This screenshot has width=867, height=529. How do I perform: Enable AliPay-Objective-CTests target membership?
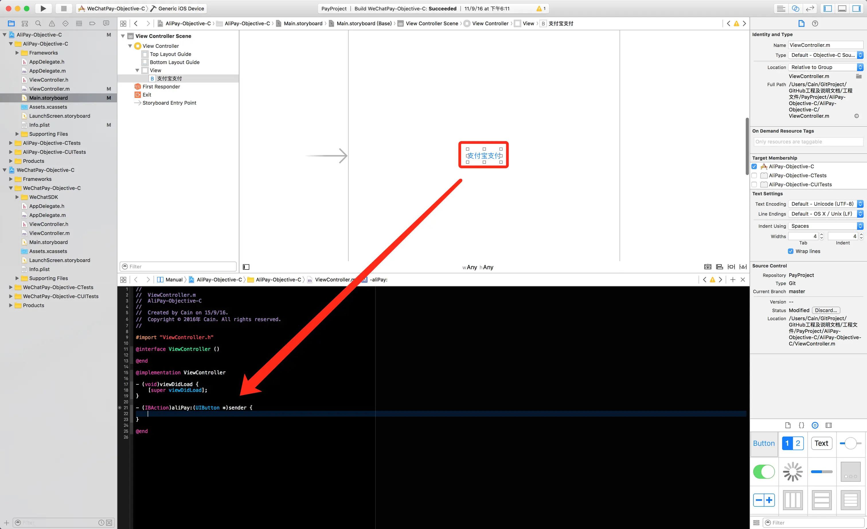tap(754, 175)
